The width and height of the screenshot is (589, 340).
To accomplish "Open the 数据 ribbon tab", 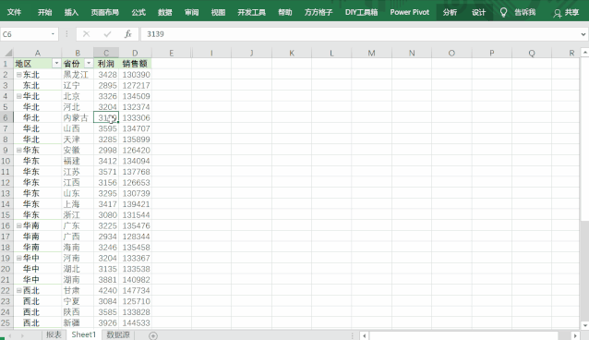I will point(165,12).
